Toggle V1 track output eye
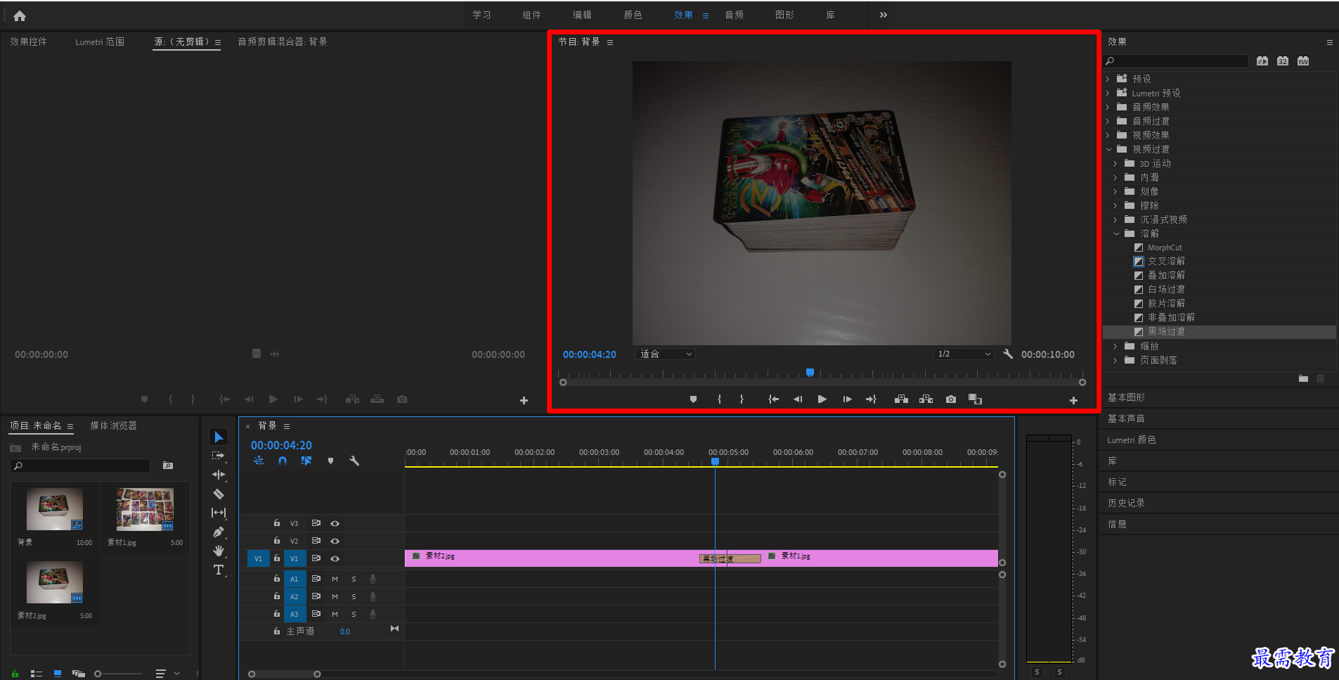 335,559
